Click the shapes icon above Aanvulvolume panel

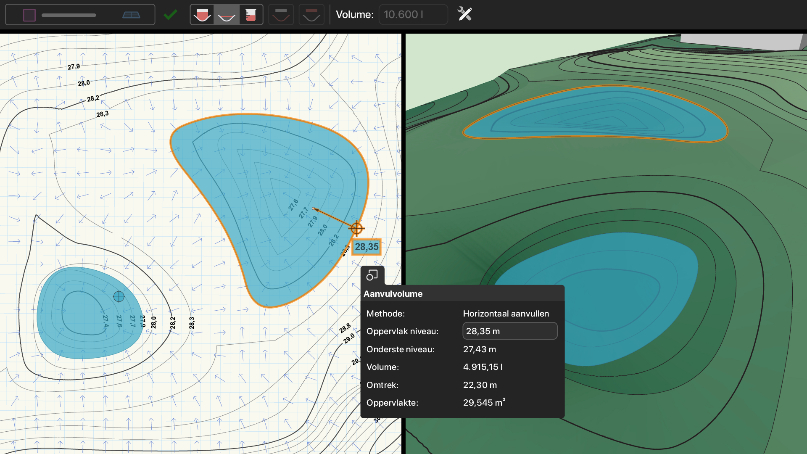click(372, 275)
